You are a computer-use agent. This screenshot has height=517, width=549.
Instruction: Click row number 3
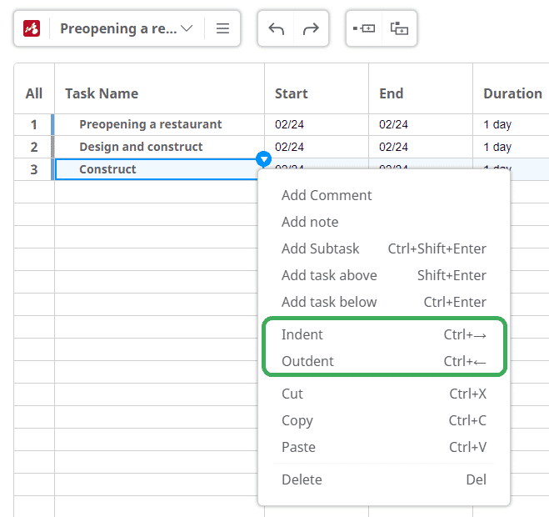33,169
